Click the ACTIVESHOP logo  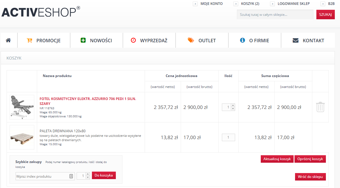coord(41,12)
